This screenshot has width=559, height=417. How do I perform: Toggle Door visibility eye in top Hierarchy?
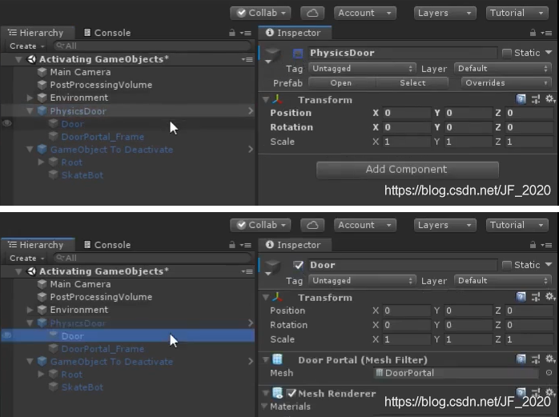(7, 123)
